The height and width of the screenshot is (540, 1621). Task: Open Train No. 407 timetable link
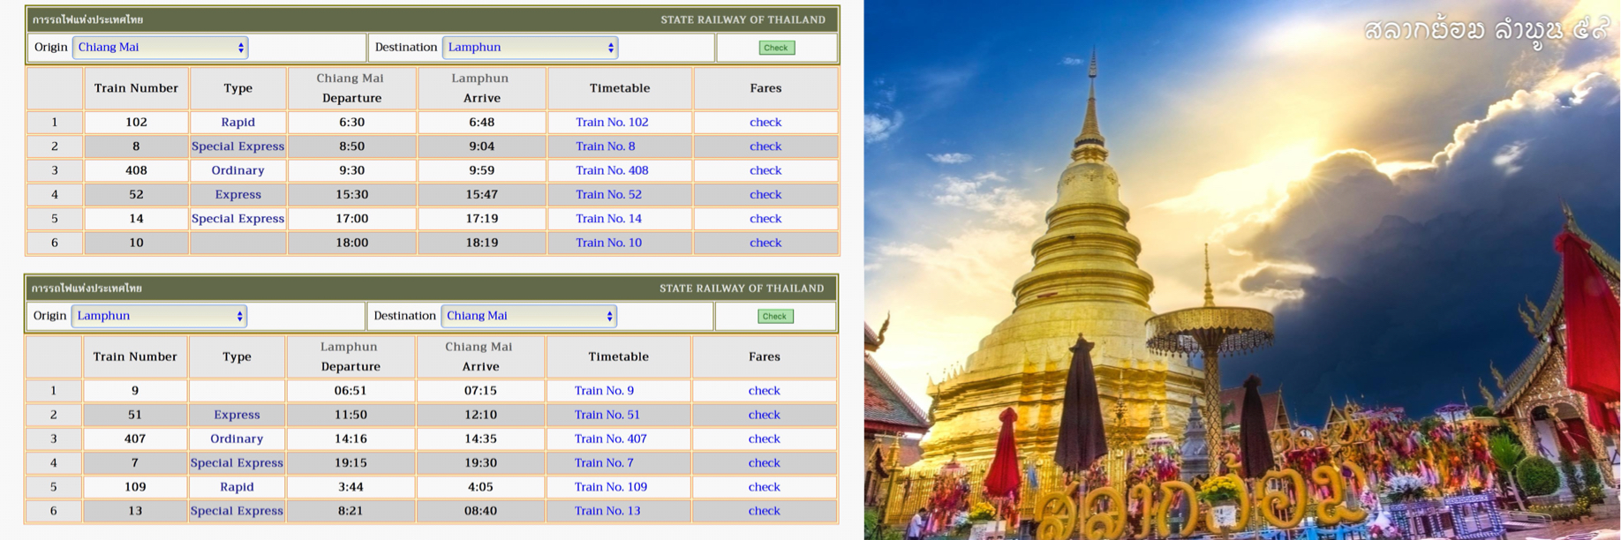(610, 439)
